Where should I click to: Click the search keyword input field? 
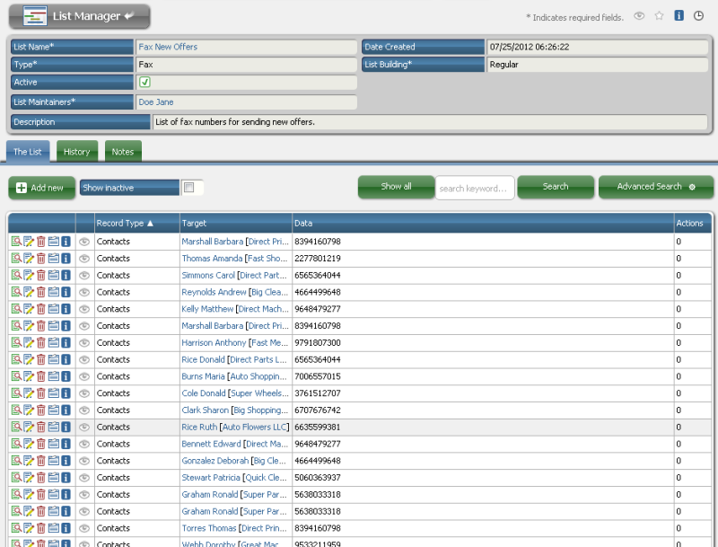475,188
